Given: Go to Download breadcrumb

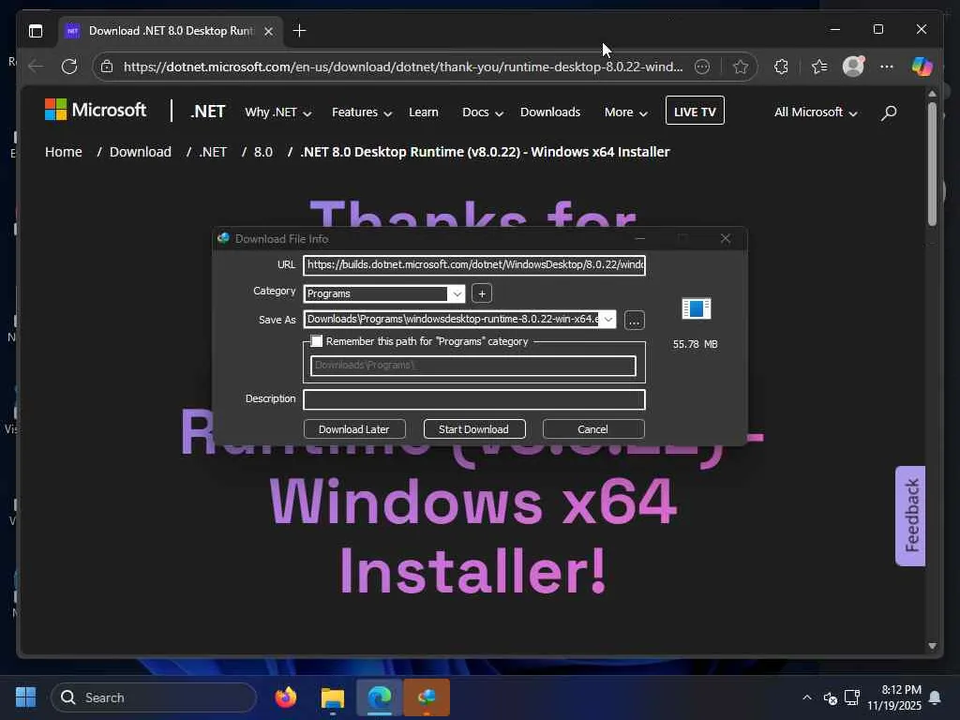Looking at the screenshot, I should tap(141, 152).
